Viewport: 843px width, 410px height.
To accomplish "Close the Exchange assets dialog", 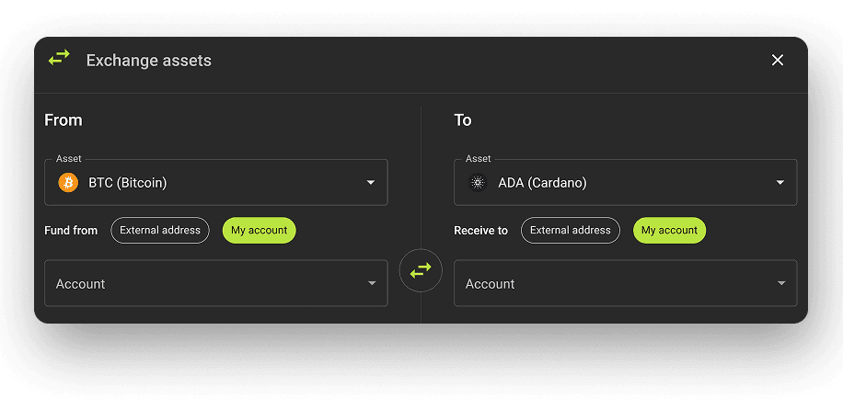I will point(778,60).
